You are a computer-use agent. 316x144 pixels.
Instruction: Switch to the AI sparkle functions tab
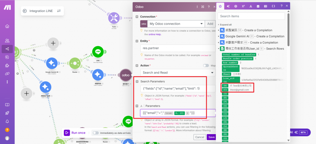(228, 6)
